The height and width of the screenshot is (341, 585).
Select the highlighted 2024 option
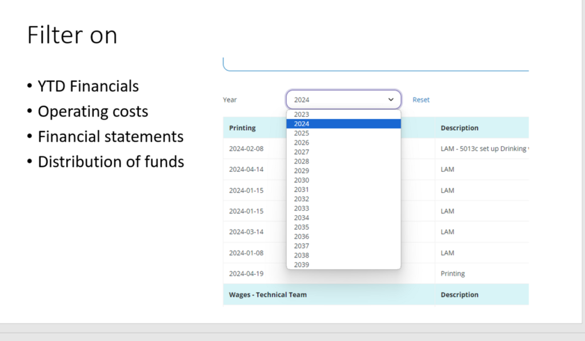(x=302, y=124)
